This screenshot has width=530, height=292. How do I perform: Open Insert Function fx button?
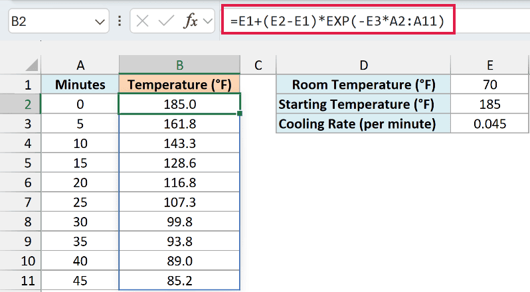191,21
